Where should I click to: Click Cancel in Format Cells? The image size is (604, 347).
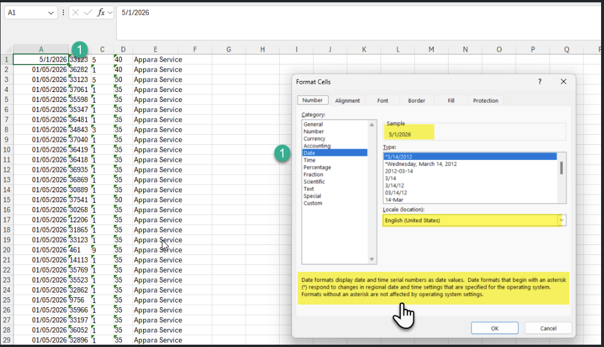point(548,328)
